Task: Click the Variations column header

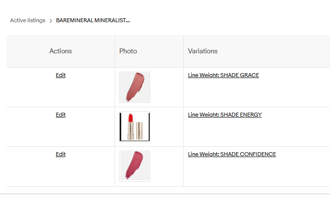Action: pyautogui.click(x=203, y=51)
